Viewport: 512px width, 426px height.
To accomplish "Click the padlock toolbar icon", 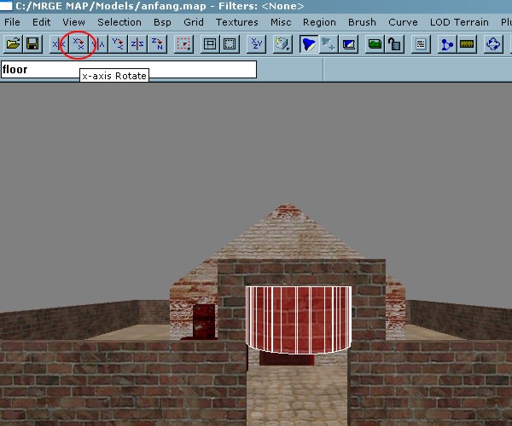I will 394,43.
